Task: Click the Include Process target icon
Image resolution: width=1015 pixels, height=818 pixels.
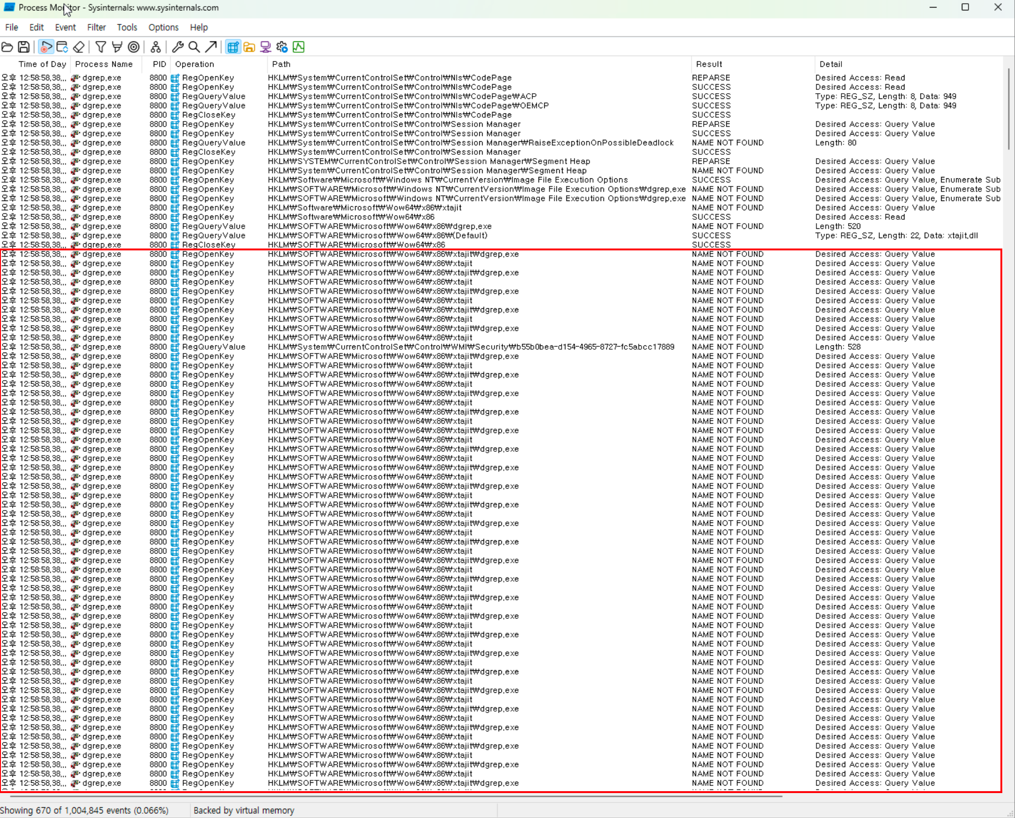Action: (x=134, y=47)
